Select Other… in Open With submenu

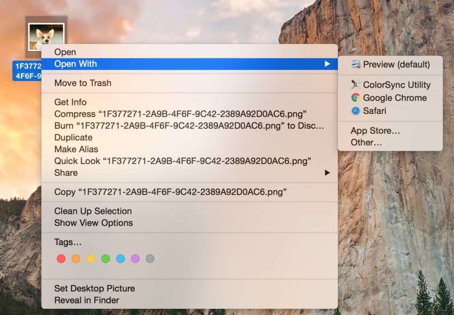(366, 143)
